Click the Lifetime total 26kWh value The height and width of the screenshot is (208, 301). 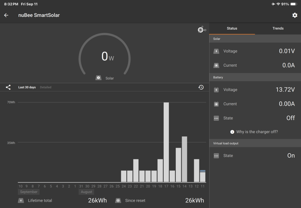[97, 201]
